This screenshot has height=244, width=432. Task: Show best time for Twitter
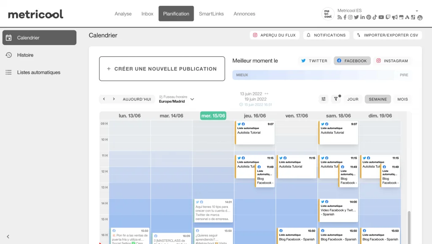314,61
